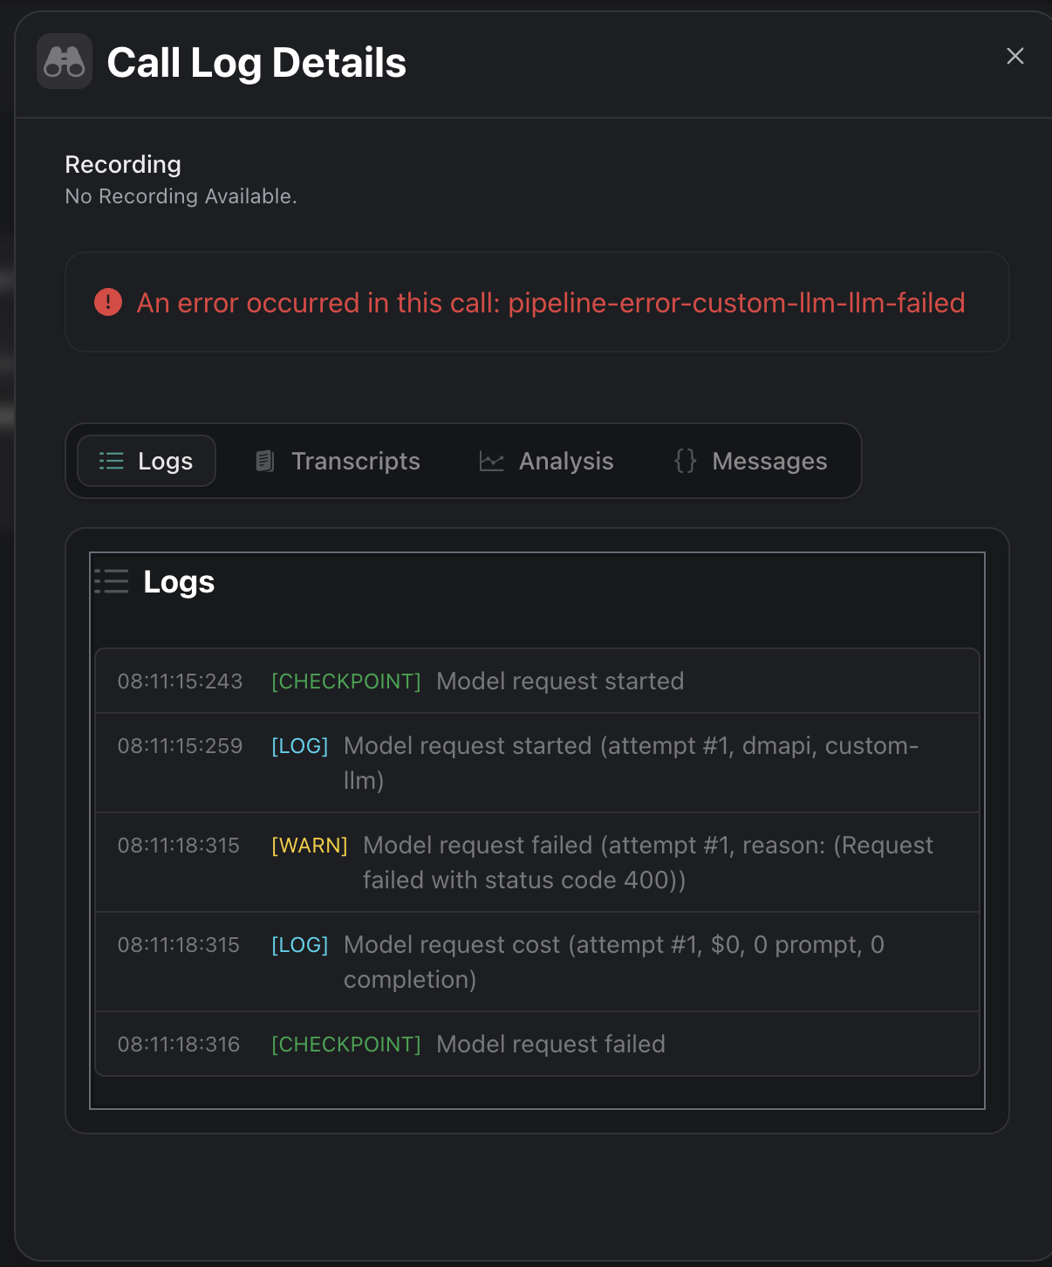This screenshot has height=1267, width=1052.
Task: Click the 08:11:15:243 timestamp
Action: point(181,681)
